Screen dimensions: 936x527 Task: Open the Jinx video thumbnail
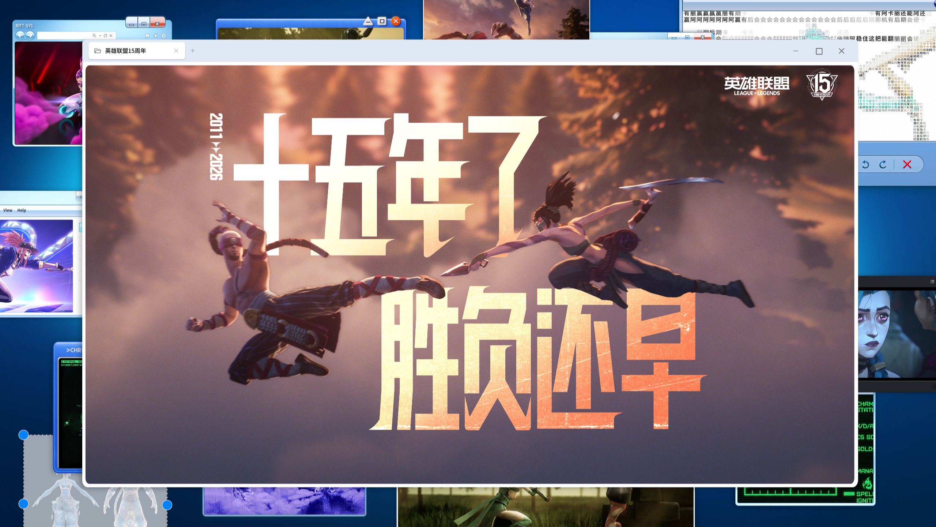[x=897, y=334]
